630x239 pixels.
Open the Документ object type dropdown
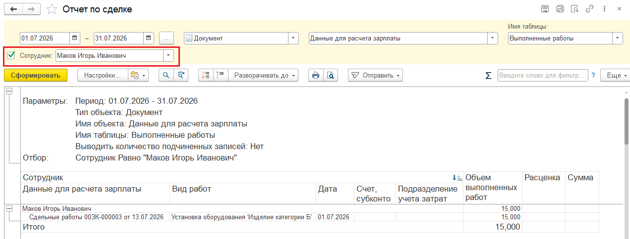tap(293, 38)
